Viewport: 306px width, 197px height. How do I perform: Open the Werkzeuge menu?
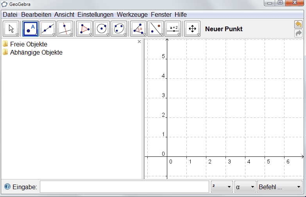pyautogui.click(x=132, y=14)
